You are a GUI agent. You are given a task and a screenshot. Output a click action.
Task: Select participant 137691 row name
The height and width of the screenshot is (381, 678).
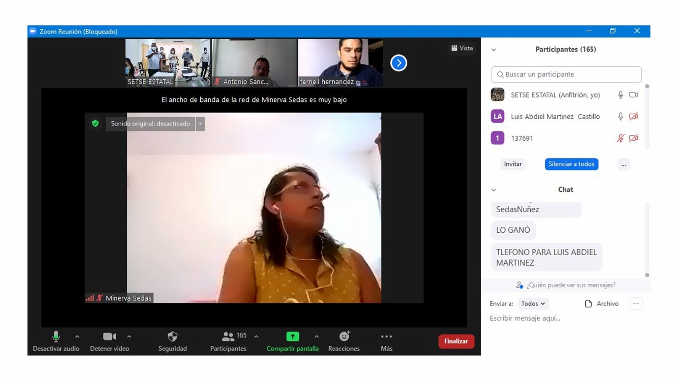(x=522, y=138)
